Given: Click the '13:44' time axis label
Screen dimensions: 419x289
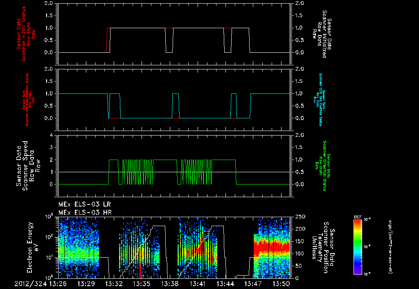Looking at the screenshot, I should (x=226, y=284).
